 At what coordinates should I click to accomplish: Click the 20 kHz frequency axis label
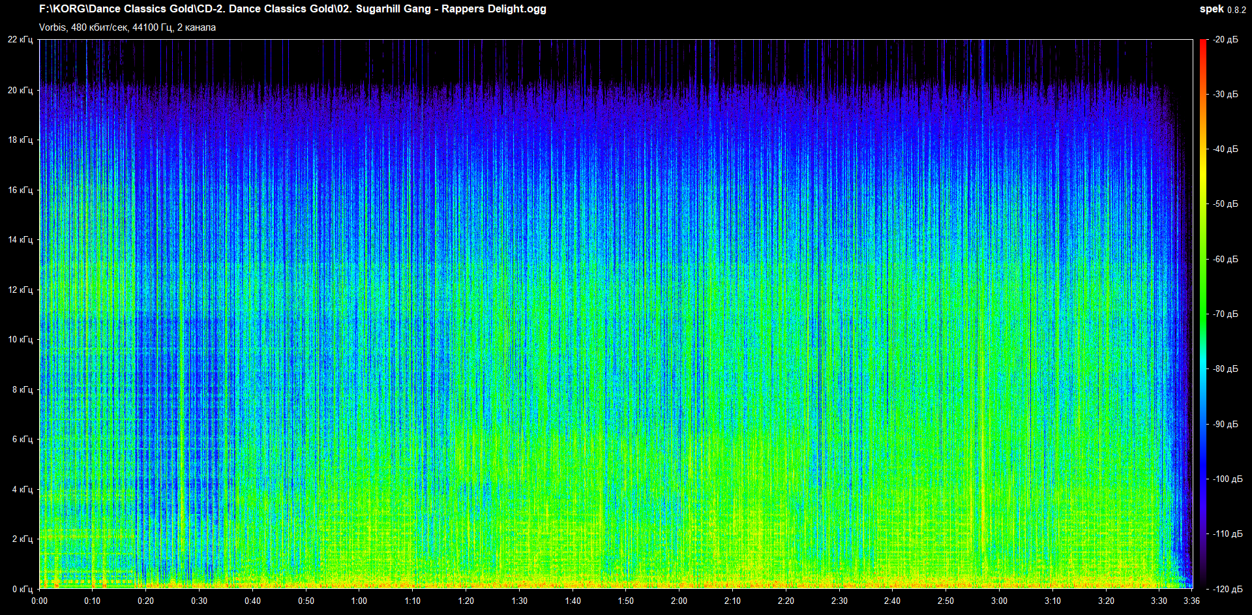(x=20, y=90)
